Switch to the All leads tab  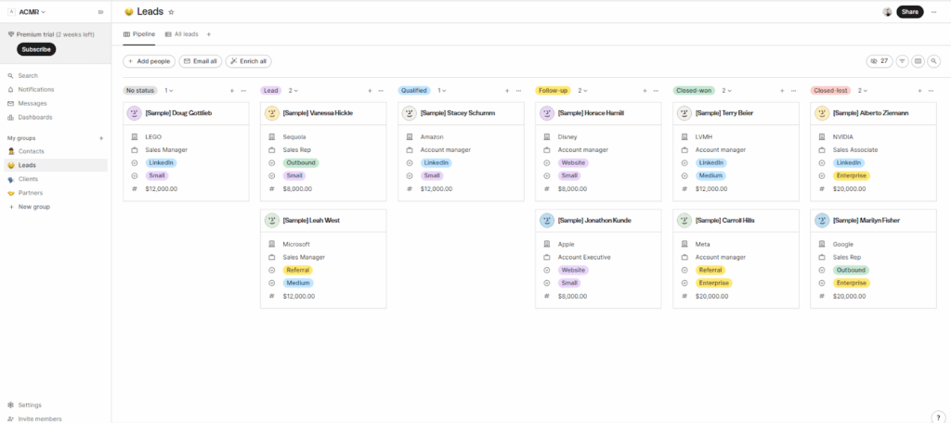point(182,34)
